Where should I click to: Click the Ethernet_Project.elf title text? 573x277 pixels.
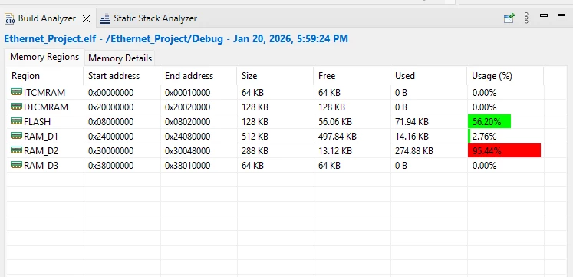click(50, 38)
